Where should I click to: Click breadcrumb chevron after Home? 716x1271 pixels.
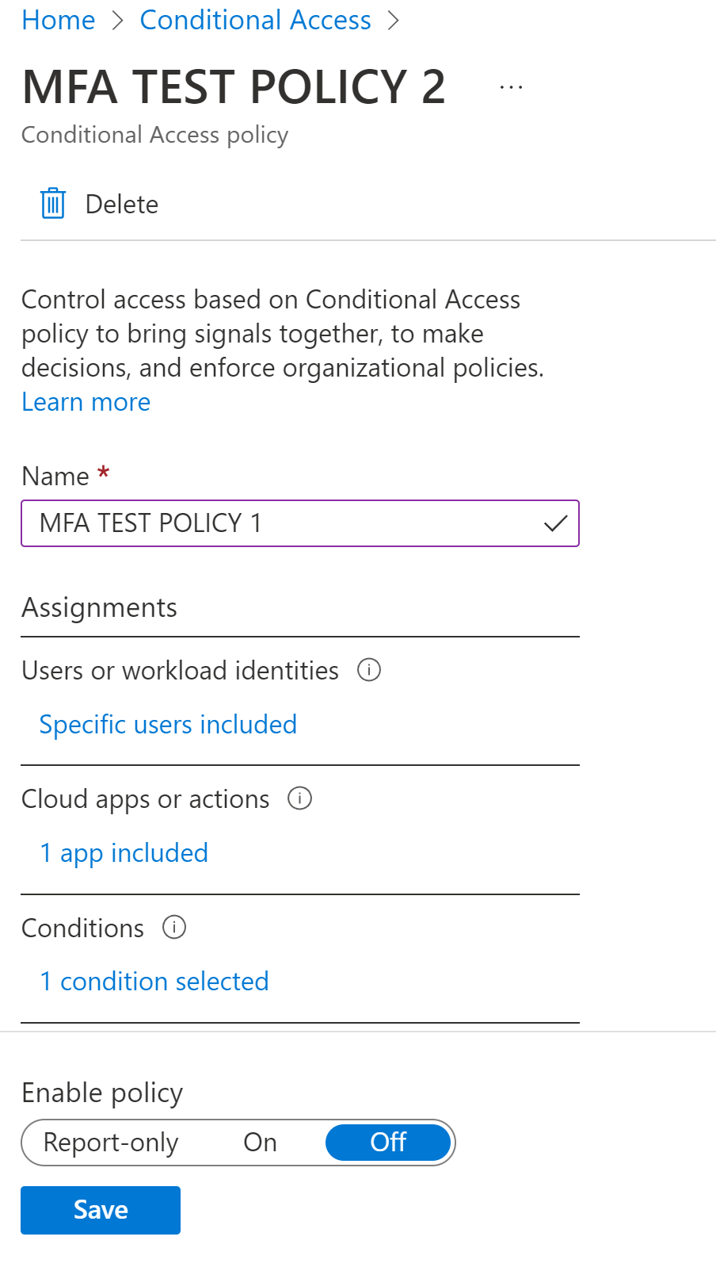(118, 21)
